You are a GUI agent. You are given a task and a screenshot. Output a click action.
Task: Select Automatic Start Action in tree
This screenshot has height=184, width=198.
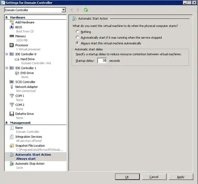point(33,154)
